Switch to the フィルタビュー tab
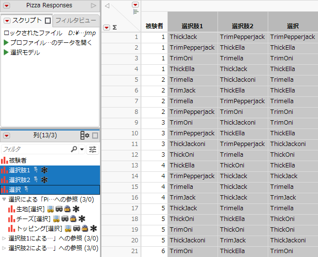318x257 pixels. [x=76, y=20]
